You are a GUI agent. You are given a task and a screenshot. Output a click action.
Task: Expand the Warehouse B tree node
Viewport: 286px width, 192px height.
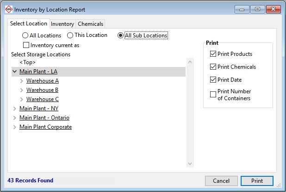coord(22,90)
